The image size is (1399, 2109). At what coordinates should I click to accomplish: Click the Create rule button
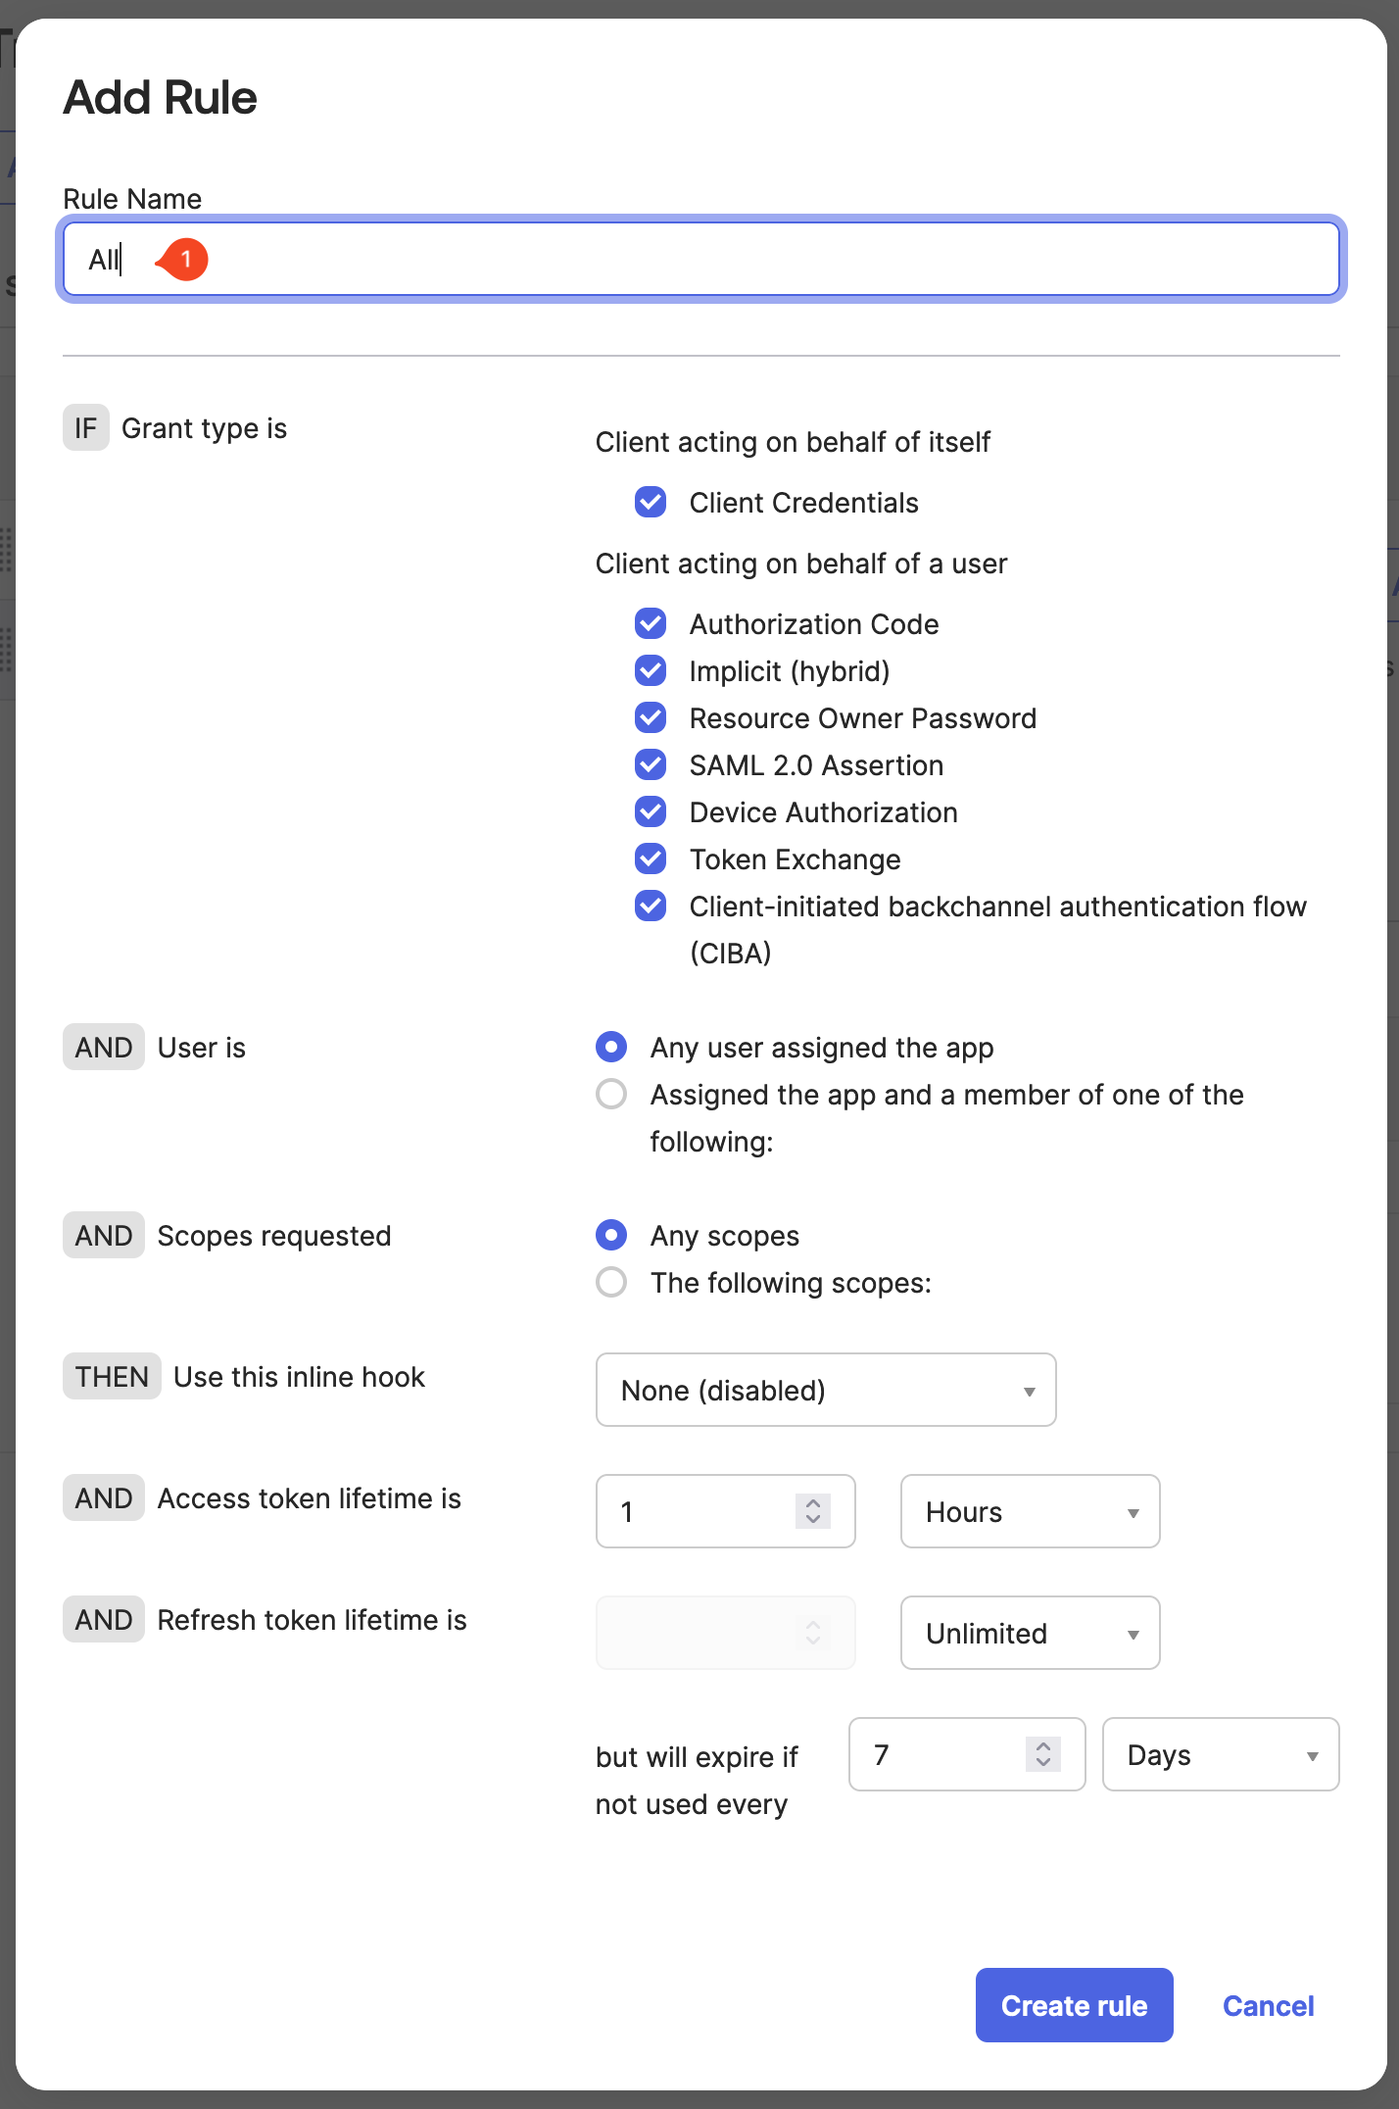(1074, 2005)
